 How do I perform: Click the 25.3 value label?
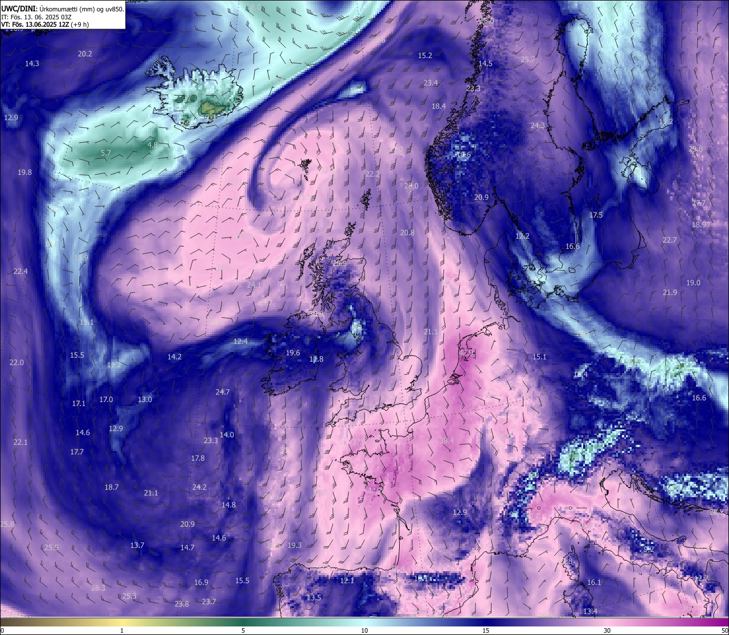pyautogui.click(x=129, y=596)
